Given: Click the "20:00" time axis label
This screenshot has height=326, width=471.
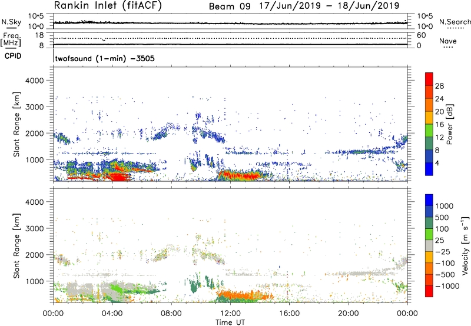Looking at the screenshot, I should (348, 314).
